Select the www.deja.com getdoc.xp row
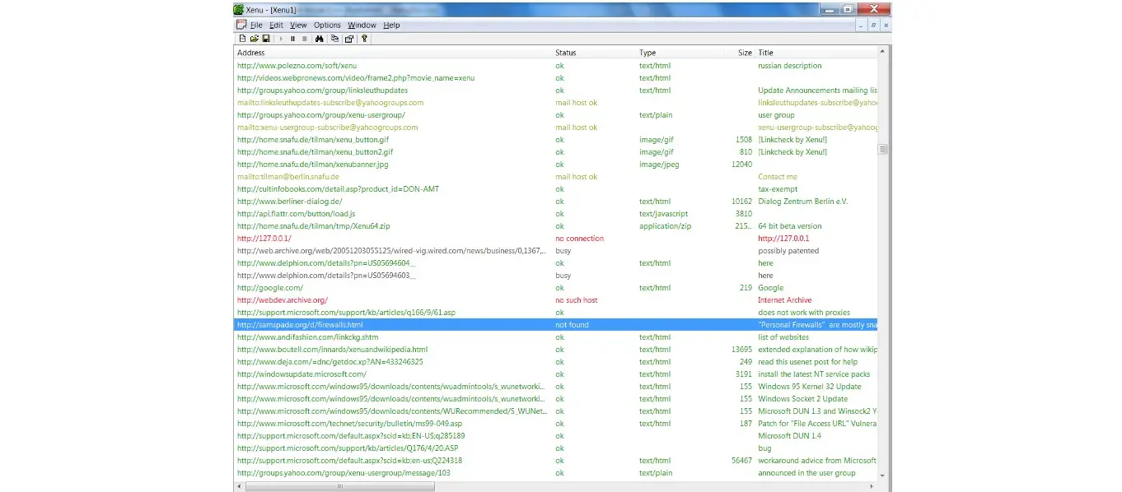1122x492 pixels. 555,362
